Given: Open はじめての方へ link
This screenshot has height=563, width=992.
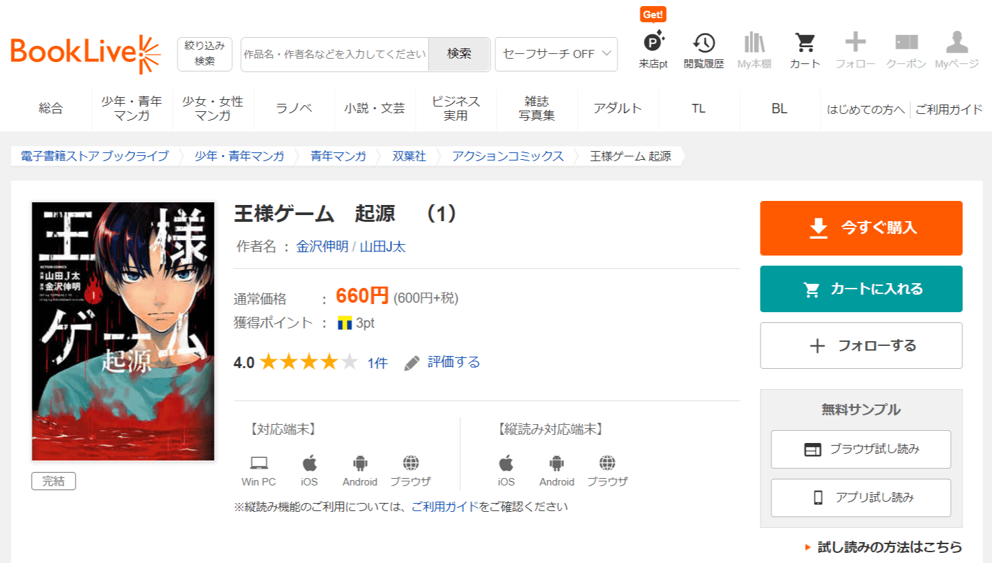Looking at the screenshot, I should [x=866, y=109].
